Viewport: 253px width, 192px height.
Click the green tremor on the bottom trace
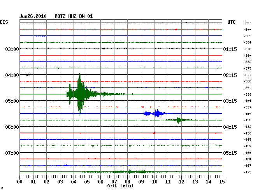pos(125,172)
